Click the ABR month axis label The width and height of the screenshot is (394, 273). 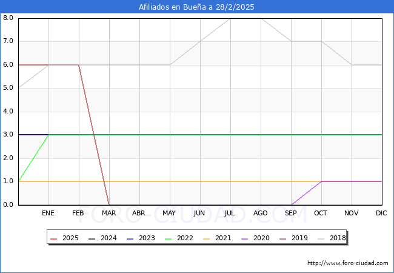(139, 213)
